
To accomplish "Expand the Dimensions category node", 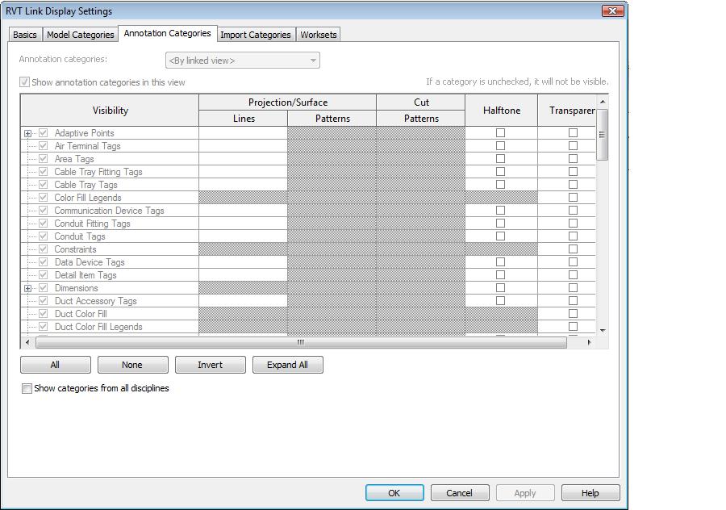I will (27, 288).
